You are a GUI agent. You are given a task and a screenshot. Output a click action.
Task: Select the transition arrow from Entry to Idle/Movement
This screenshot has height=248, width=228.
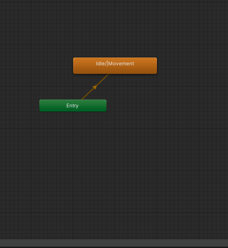coord(95,87)
